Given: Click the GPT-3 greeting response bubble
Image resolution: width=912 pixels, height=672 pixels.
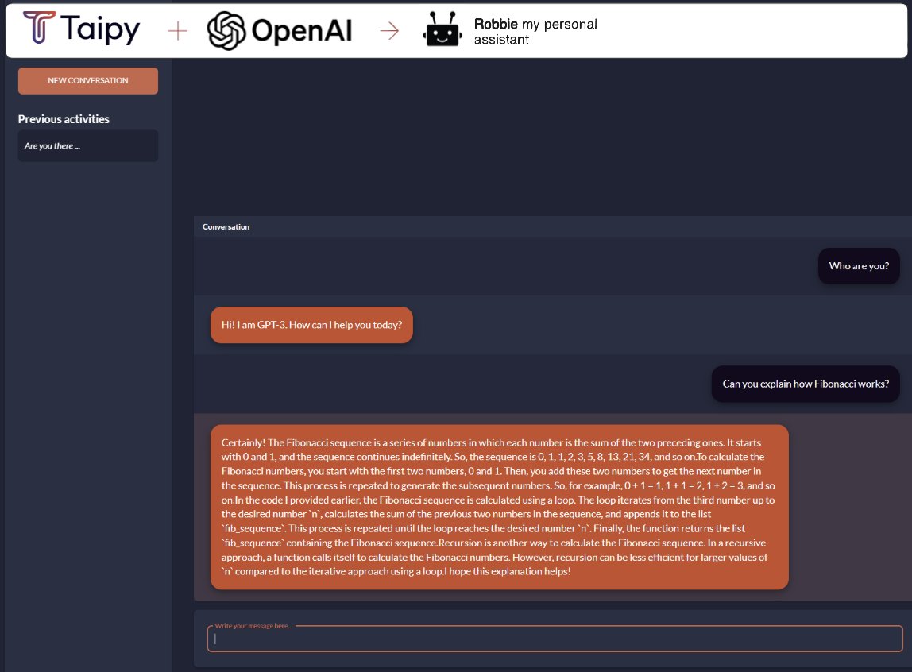Looking at the screenshot, I should pos(311,325).
